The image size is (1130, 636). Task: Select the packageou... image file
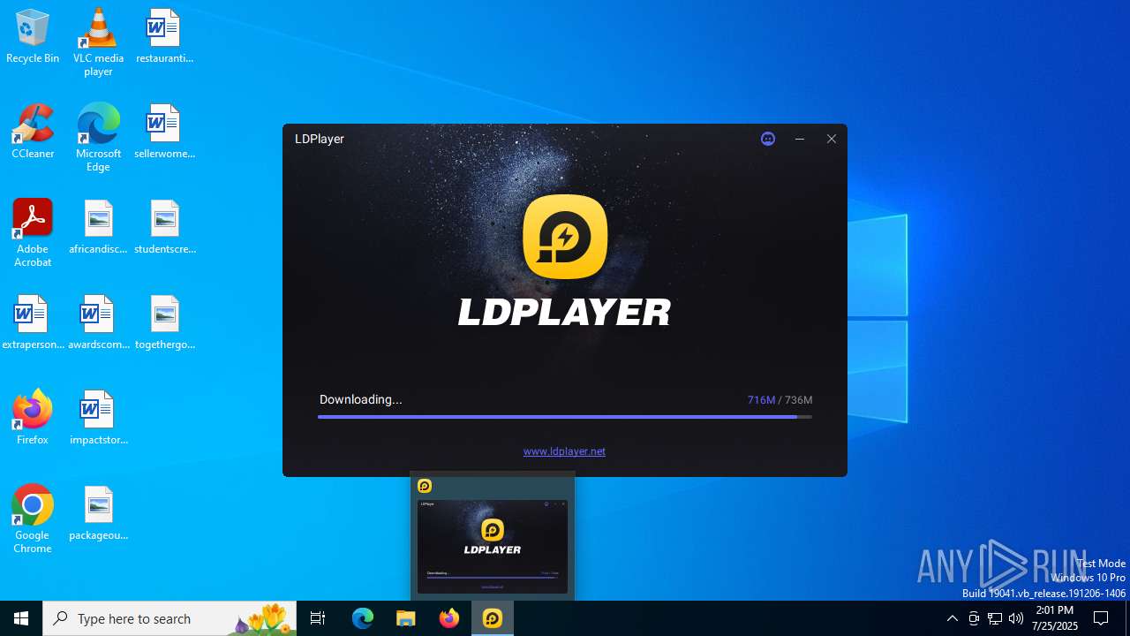[x=98, y=514]
